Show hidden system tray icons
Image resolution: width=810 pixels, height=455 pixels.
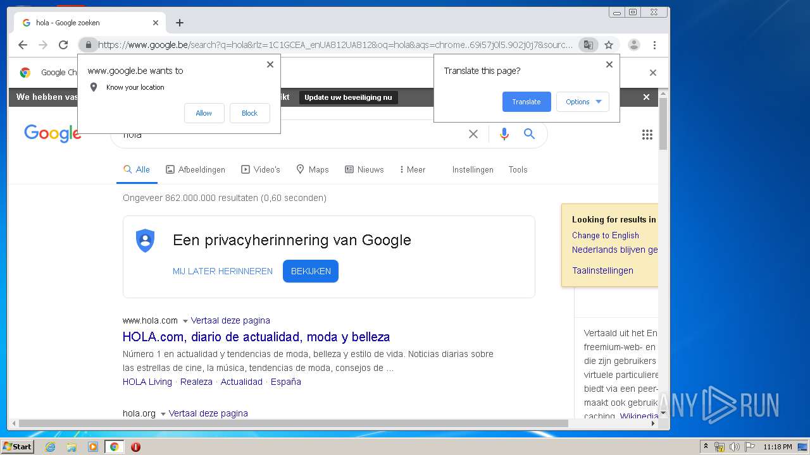(706, 447)
